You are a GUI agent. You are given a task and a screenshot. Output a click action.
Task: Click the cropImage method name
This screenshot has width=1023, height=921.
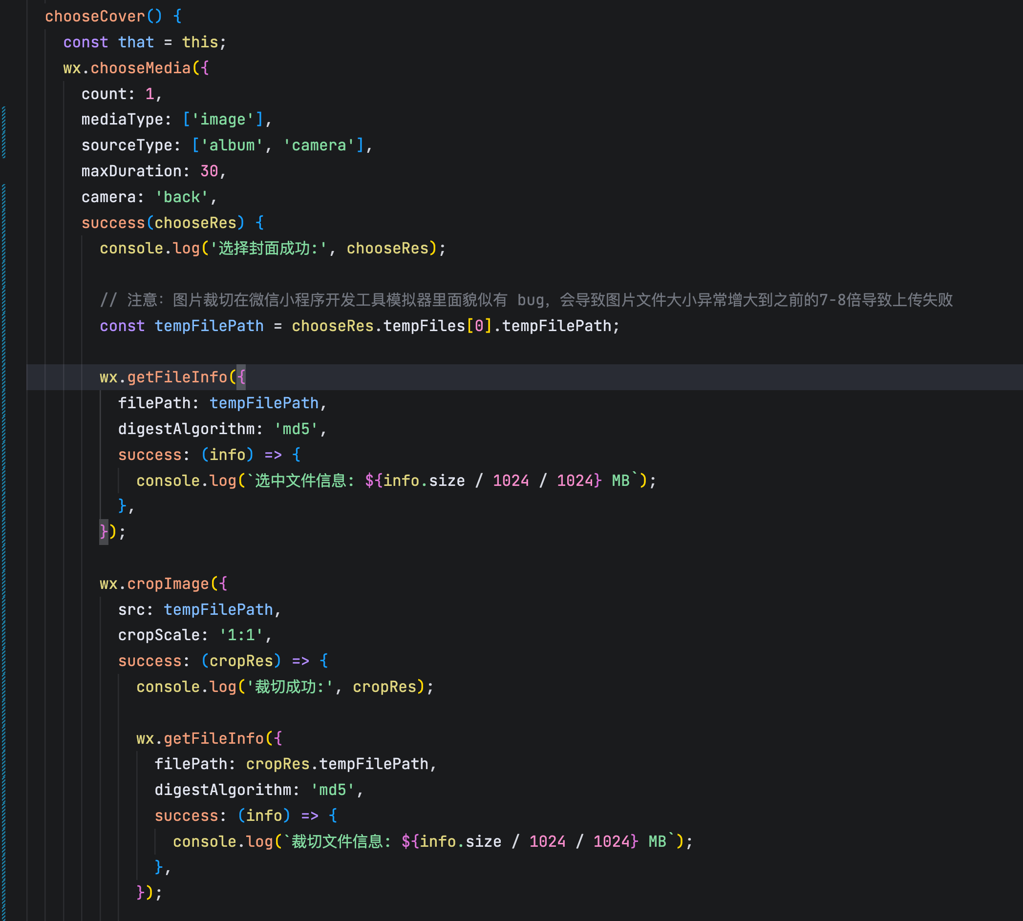click(168, 584)
